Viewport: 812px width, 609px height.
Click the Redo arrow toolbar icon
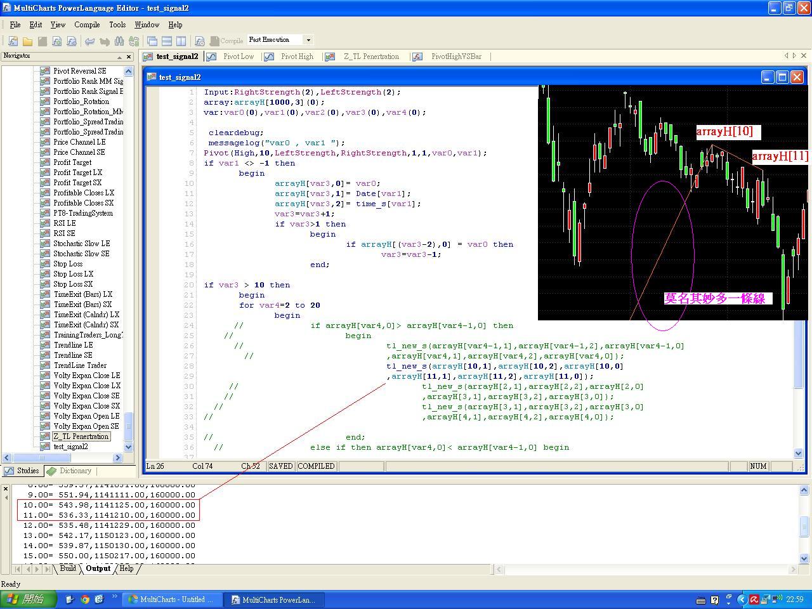click(x=104, y=41)
